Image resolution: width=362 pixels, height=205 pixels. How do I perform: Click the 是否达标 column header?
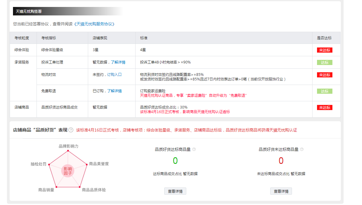(x=324, y=38)
